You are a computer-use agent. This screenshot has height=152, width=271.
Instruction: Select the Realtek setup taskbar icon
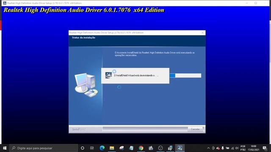pos(180,148)
